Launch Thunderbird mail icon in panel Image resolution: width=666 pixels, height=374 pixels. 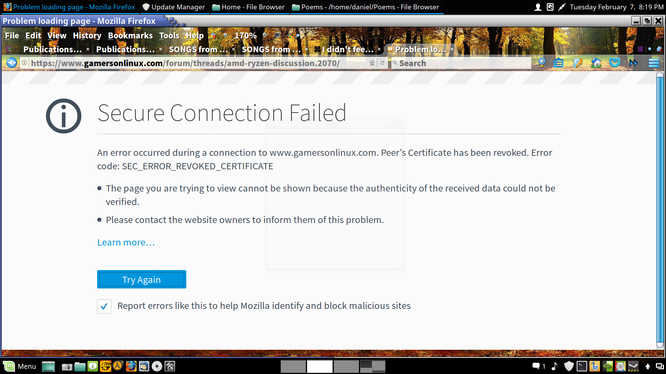click(x=144, y=366)
